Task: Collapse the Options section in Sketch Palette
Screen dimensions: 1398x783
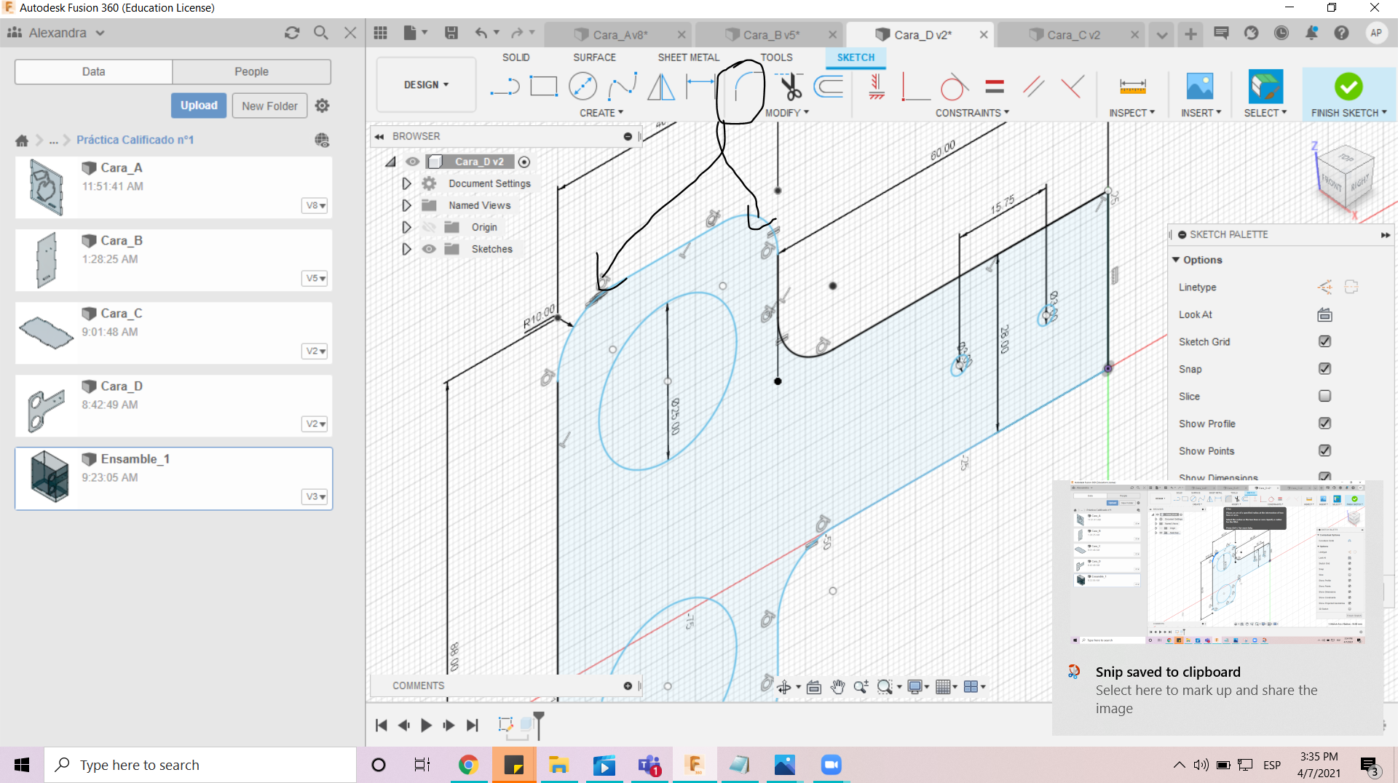Action: (1176, 260)
